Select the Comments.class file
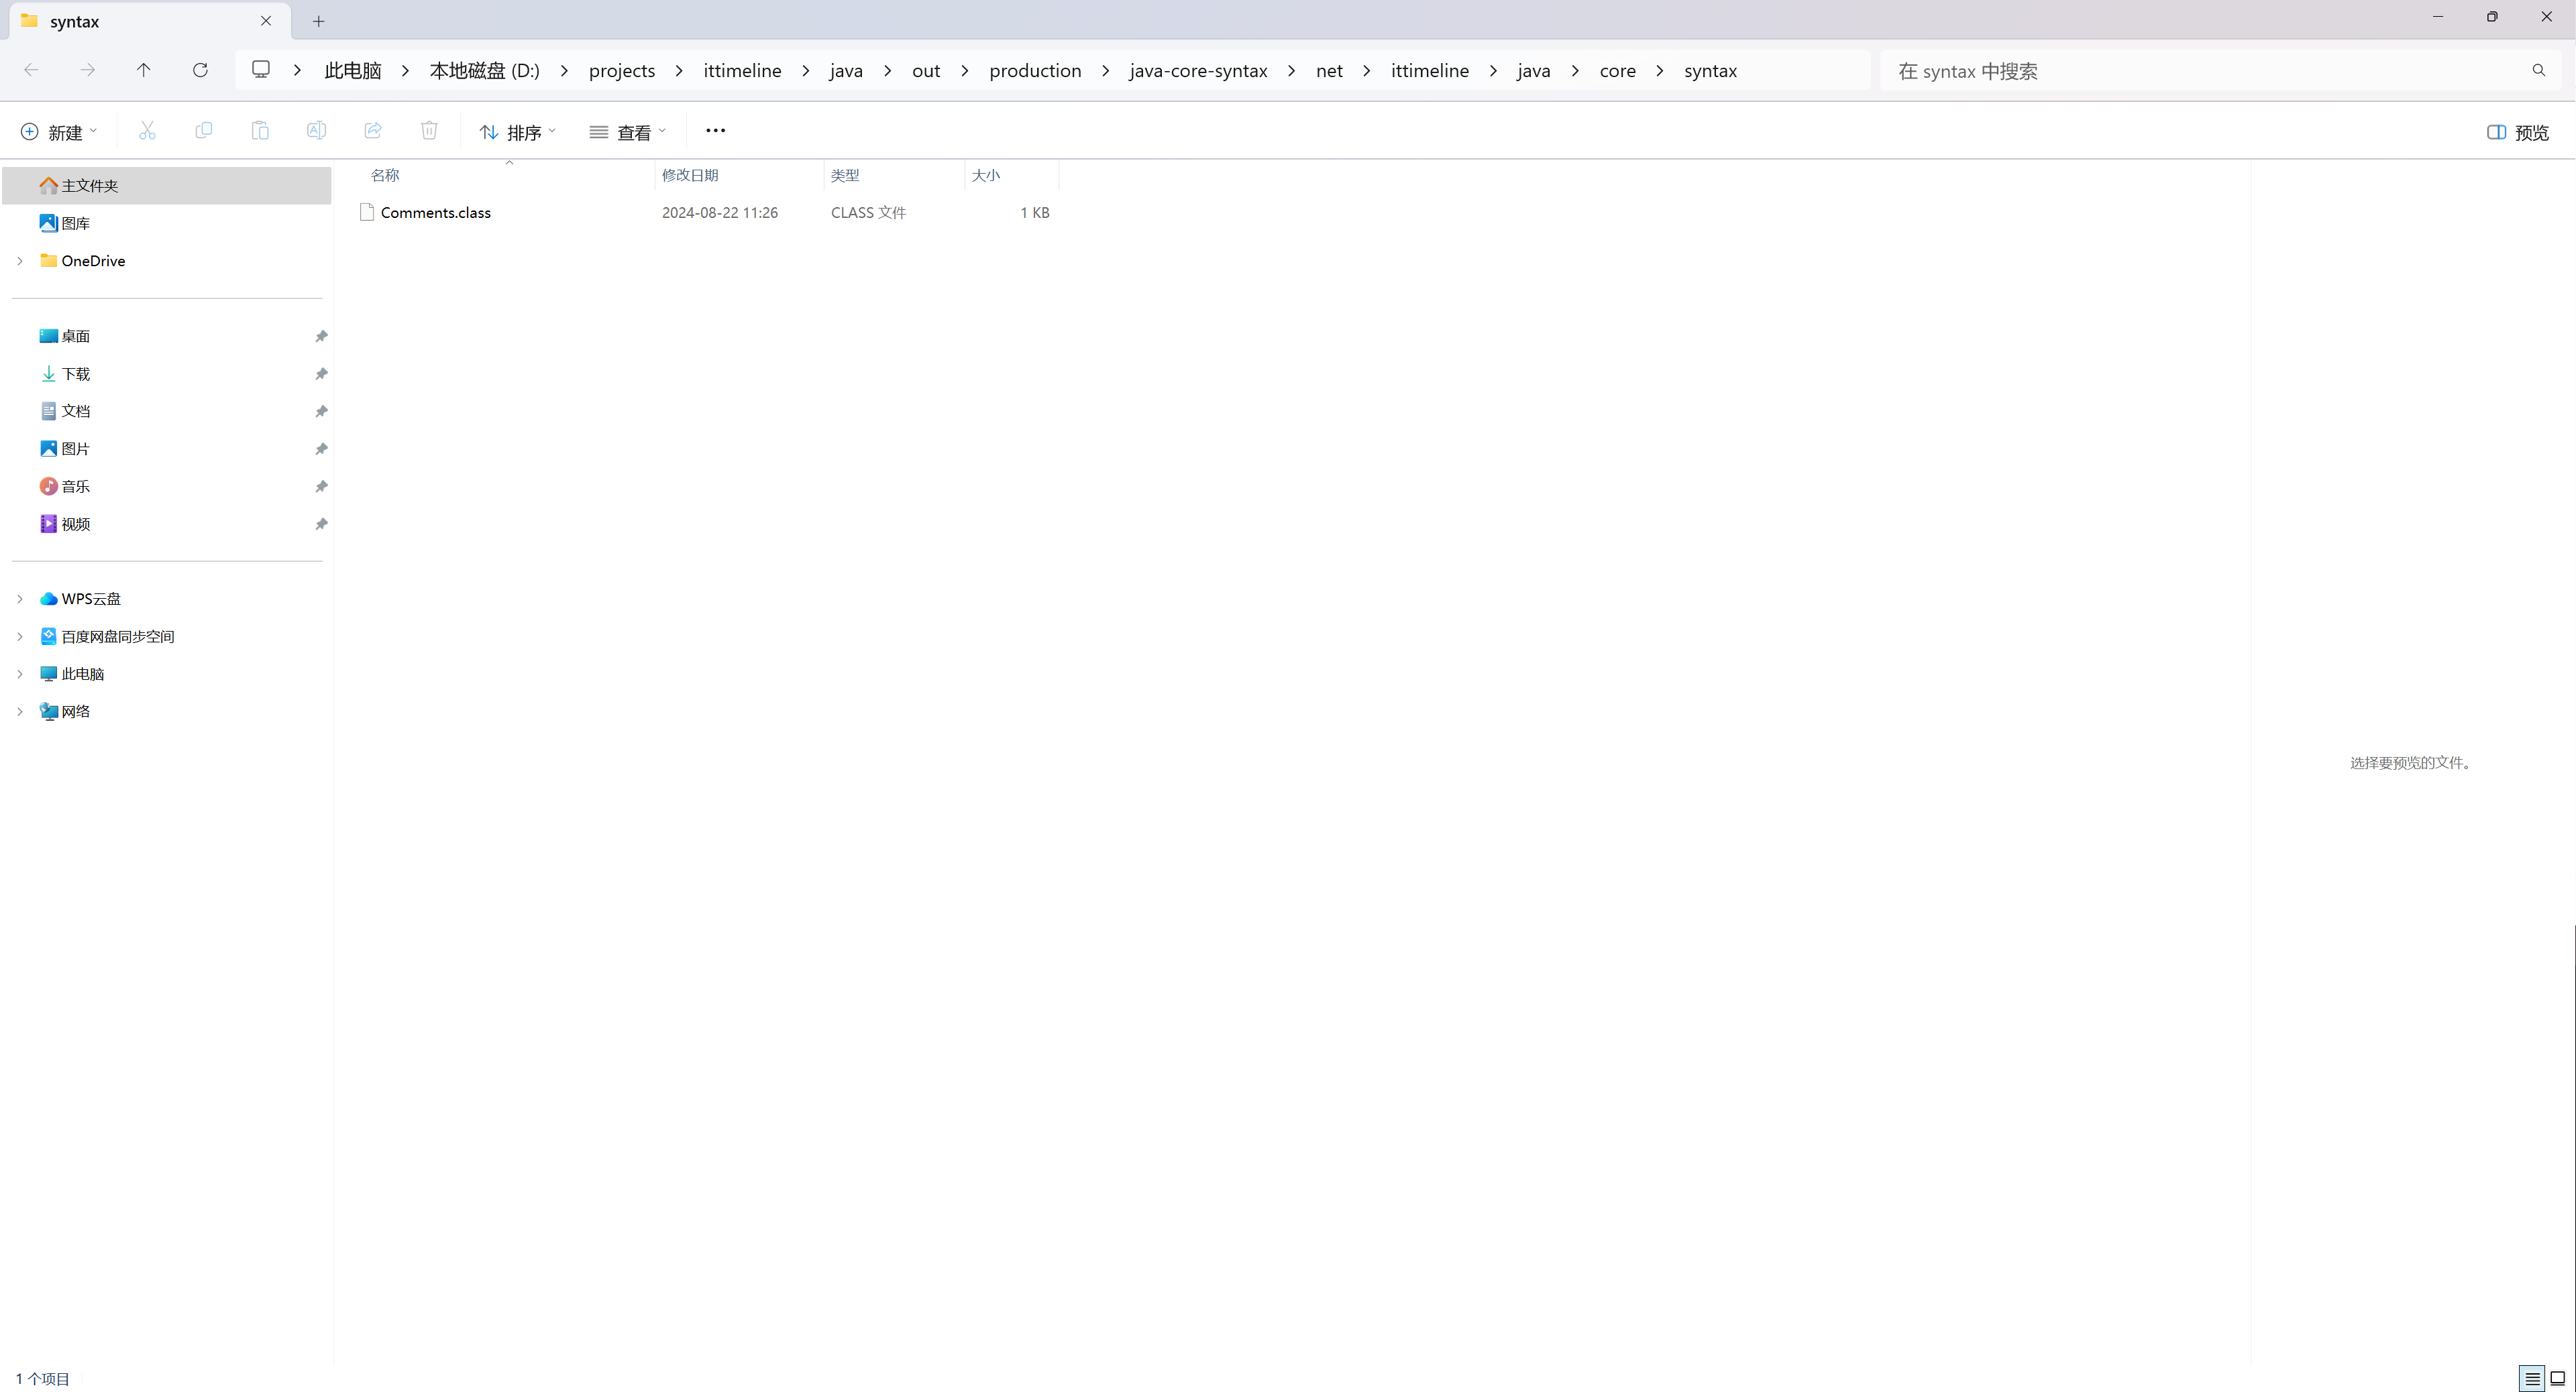The width and height of the screenshot is (2576, 1392). 435,212
